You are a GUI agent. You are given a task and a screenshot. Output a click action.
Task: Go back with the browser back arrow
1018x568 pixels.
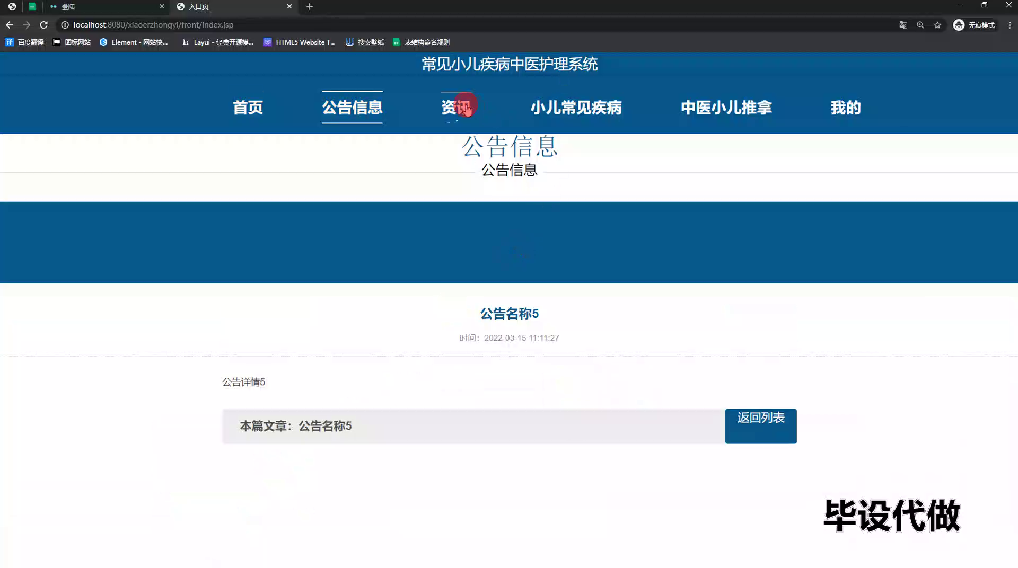point(10,25)
